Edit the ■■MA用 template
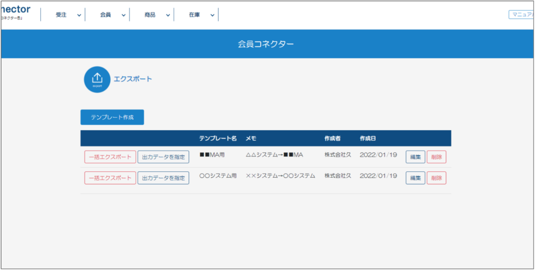Viewport: 535px width, 270px height. tap(415, 157)
